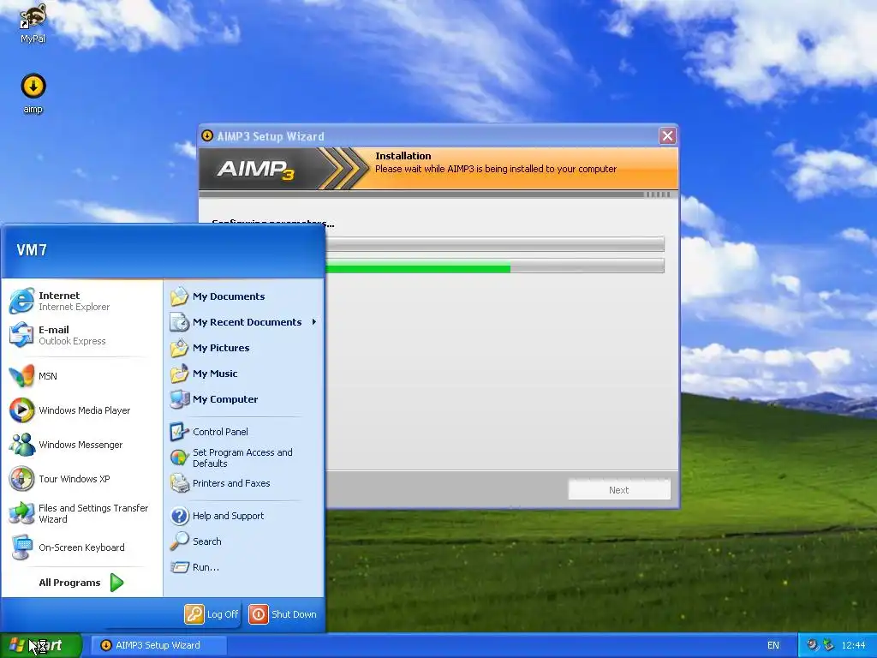The image size is (877, 658).
Task: Click the Start button on taskbar
Action: 40,645
